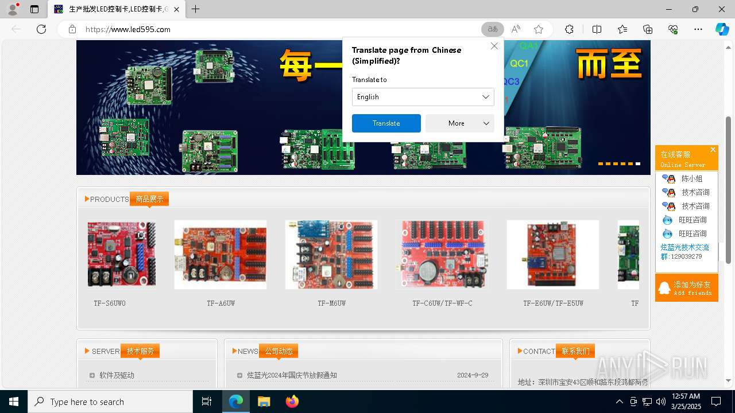This screenshot has width=735, height=413.
Task: Select the last white banner slide indicator
Action: click(637, 163)
